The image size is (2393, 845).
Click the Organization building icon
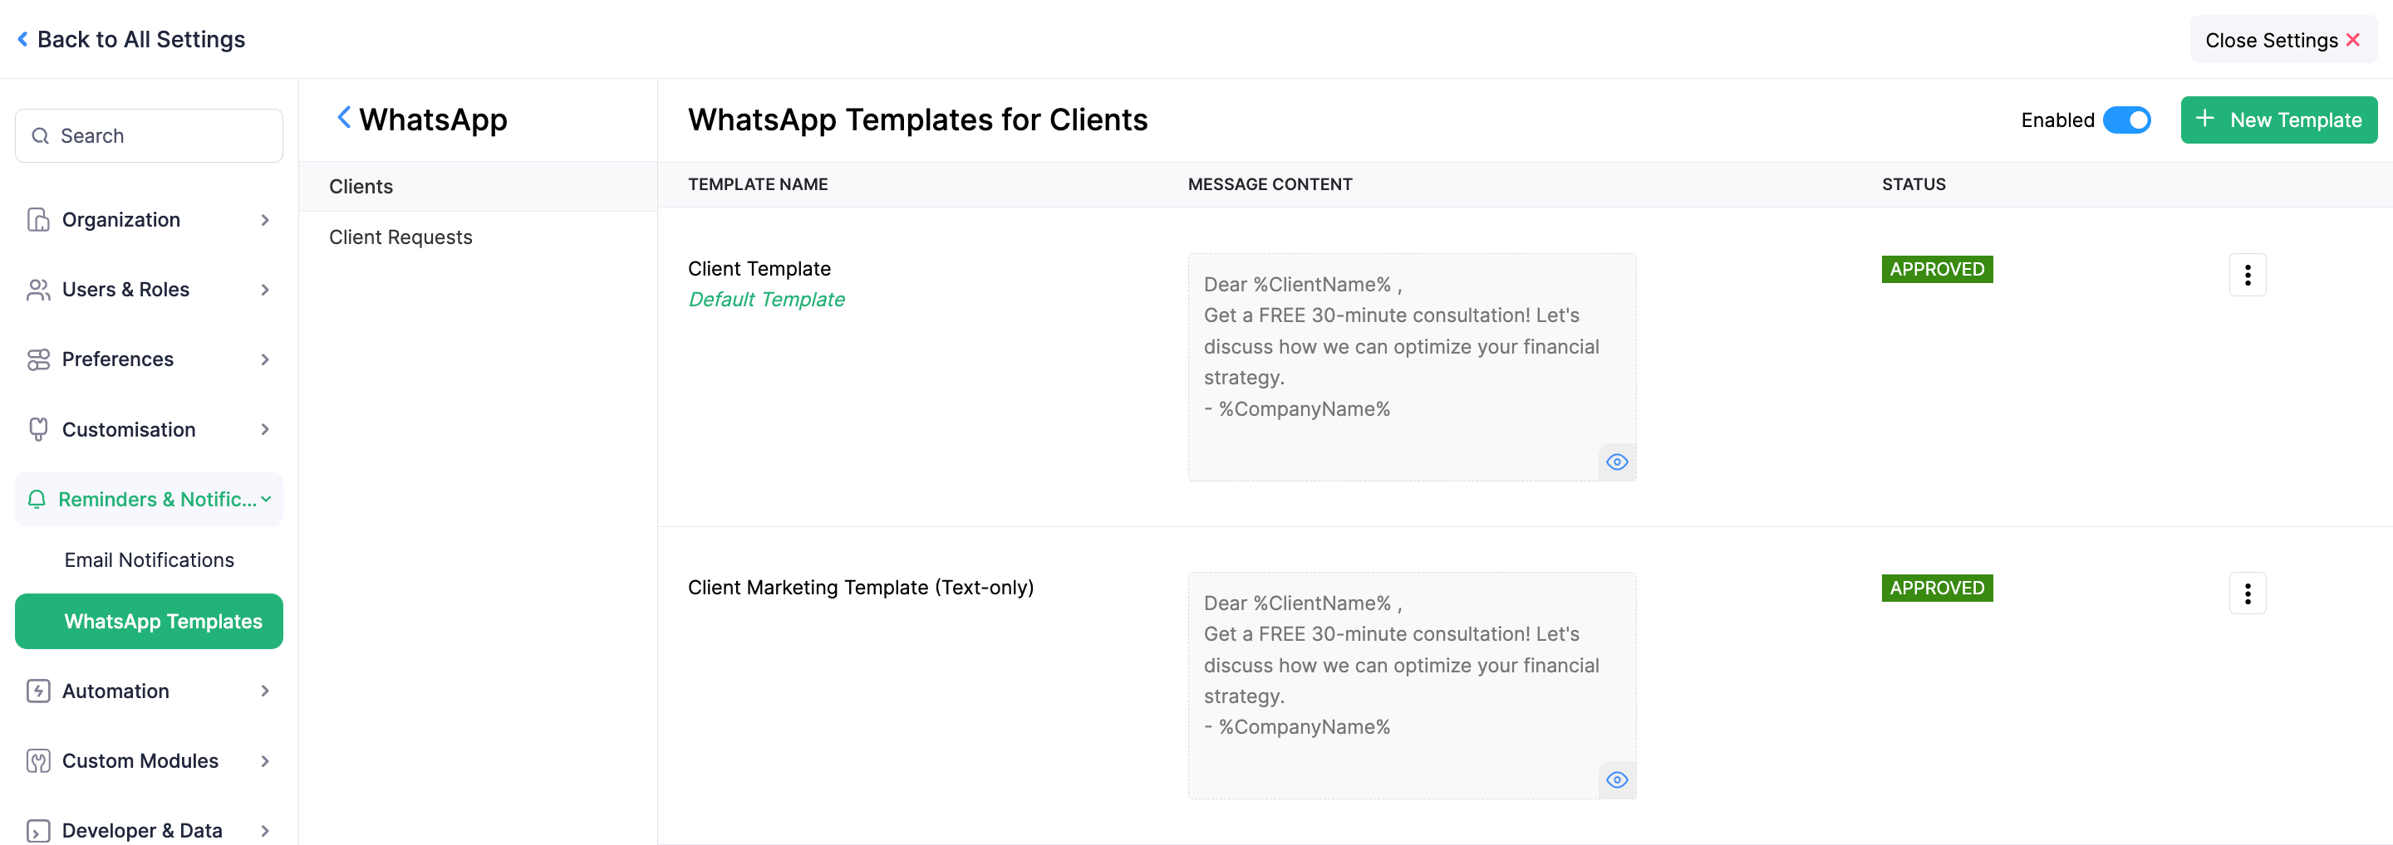pos(38,220)
